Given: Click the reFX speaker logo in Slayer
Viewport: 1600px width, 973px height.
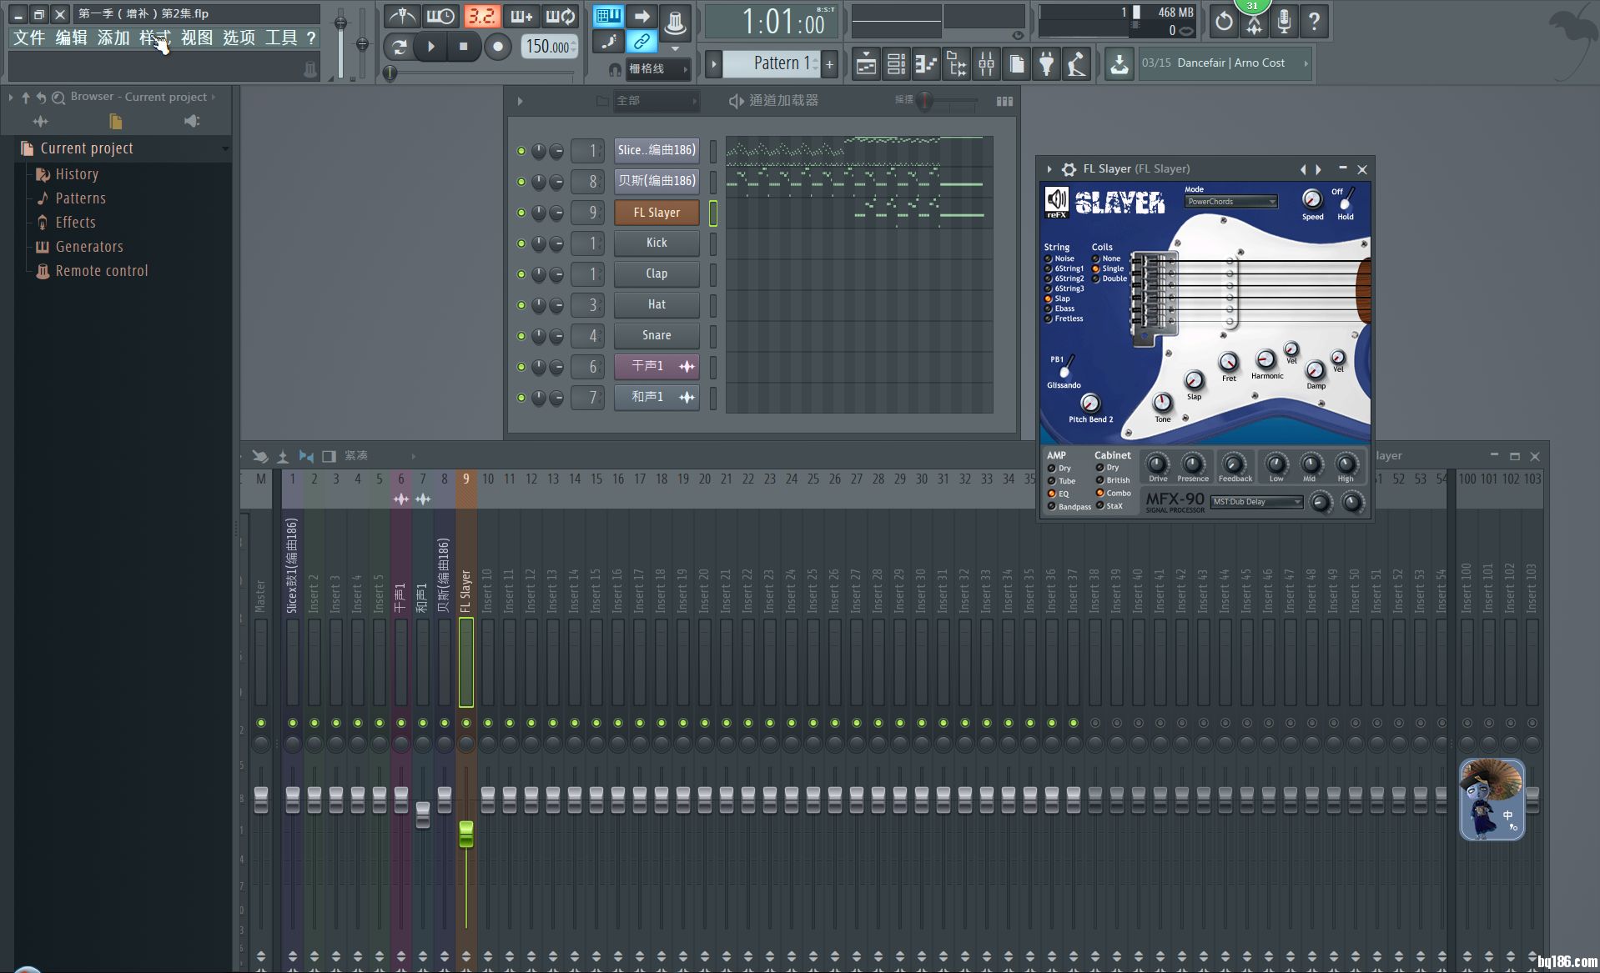Looking at the screenshot, I should click(1057, 201).
